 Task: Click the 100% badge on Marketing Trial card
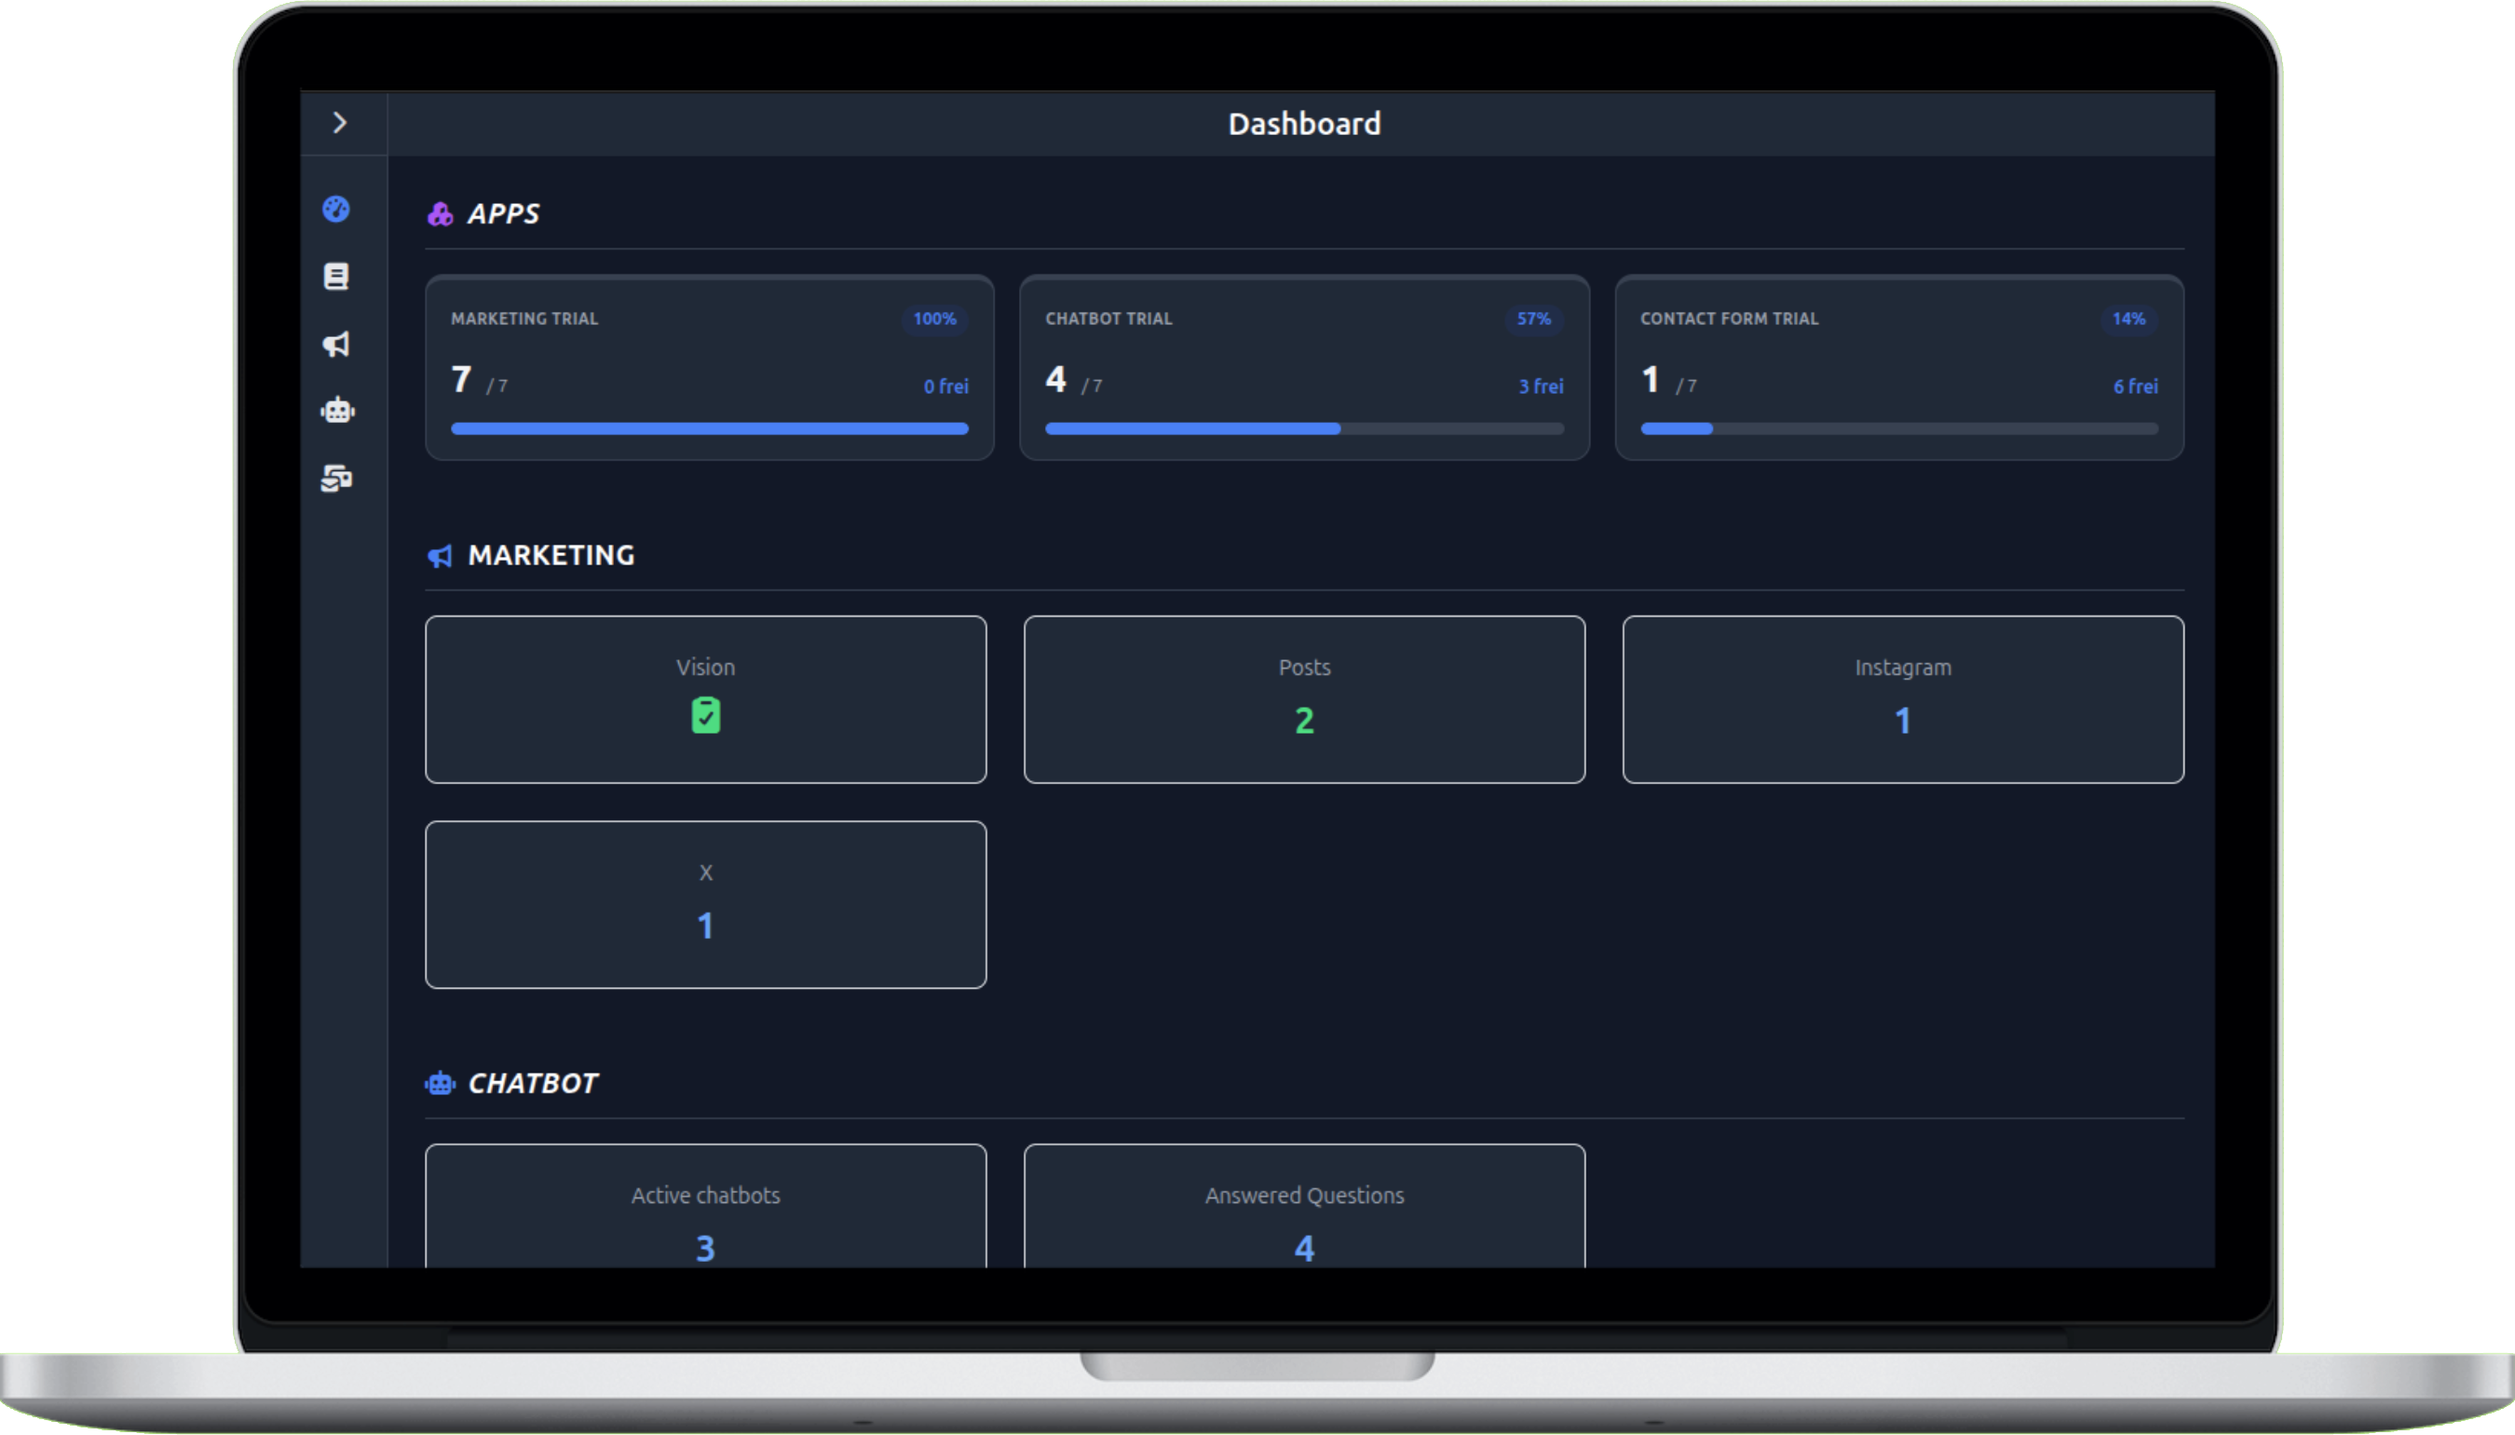pos(932,319)
